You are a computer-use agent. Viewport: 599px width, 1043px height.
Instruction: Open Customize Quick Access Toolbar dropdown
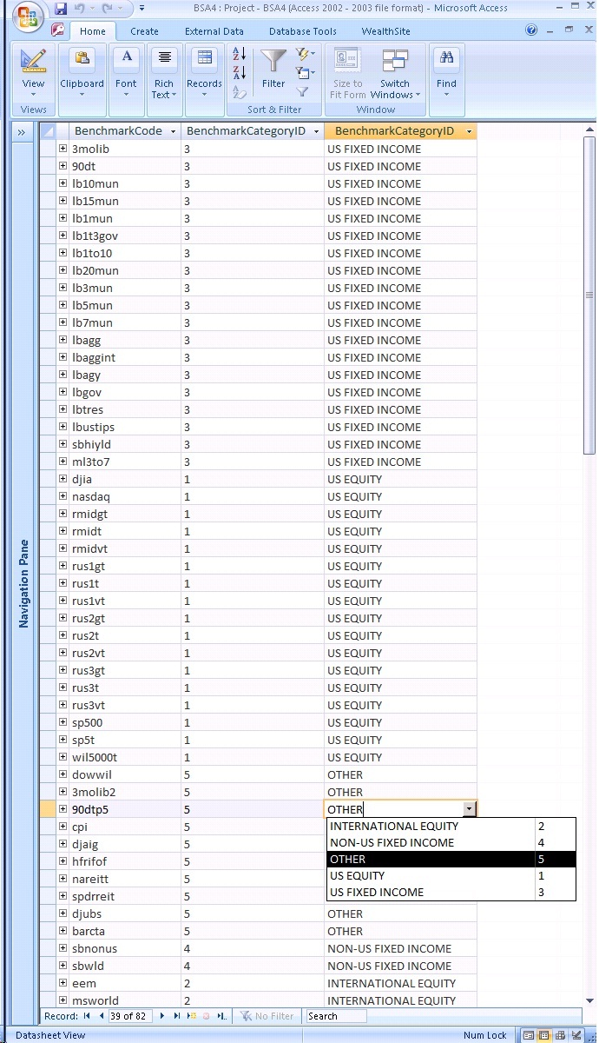[x=142, y=9]
